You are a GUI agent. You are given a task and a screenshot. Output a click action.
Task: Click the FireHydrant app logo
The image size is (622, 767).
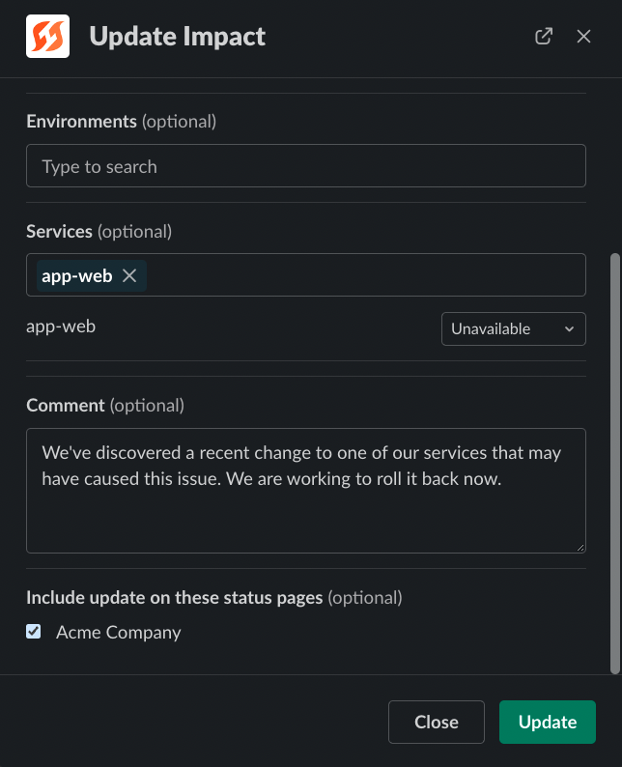point(47,37)
